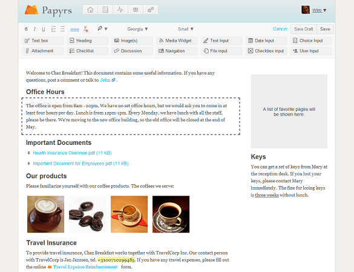This screenshot has height=272, width=354.
Task: Open the people icon in the navbar
Action: point(136,10)
